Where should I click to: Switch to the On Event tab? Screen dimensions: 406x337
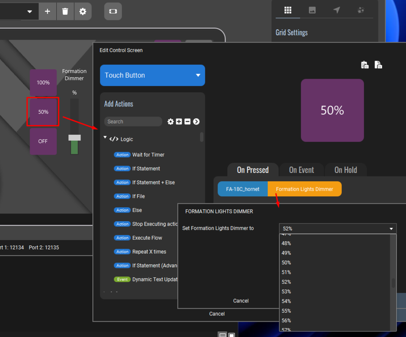(x=302, y=170)
